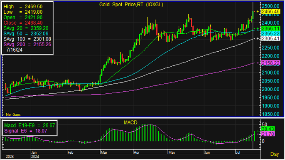Click the 7/16/24 date in legend

pos(14,50)
